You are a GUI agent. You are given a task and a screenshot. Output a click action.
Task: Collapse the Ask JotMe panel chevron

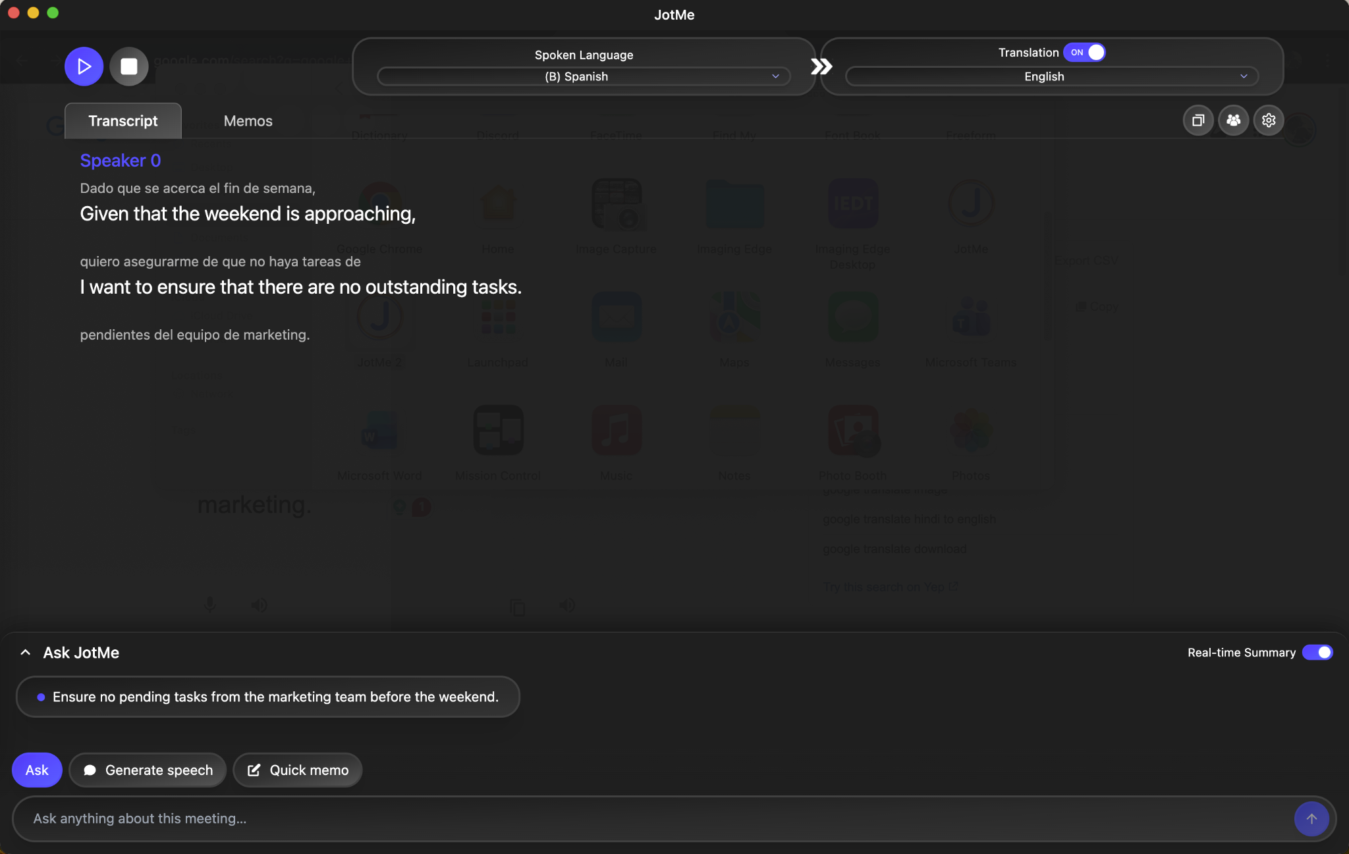click(x=25, y=653)
